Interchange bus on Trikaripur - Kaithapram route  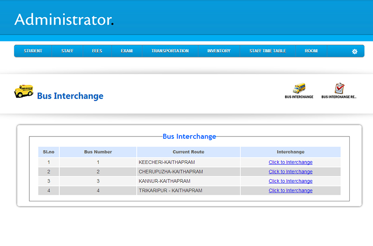pos(290,191)
